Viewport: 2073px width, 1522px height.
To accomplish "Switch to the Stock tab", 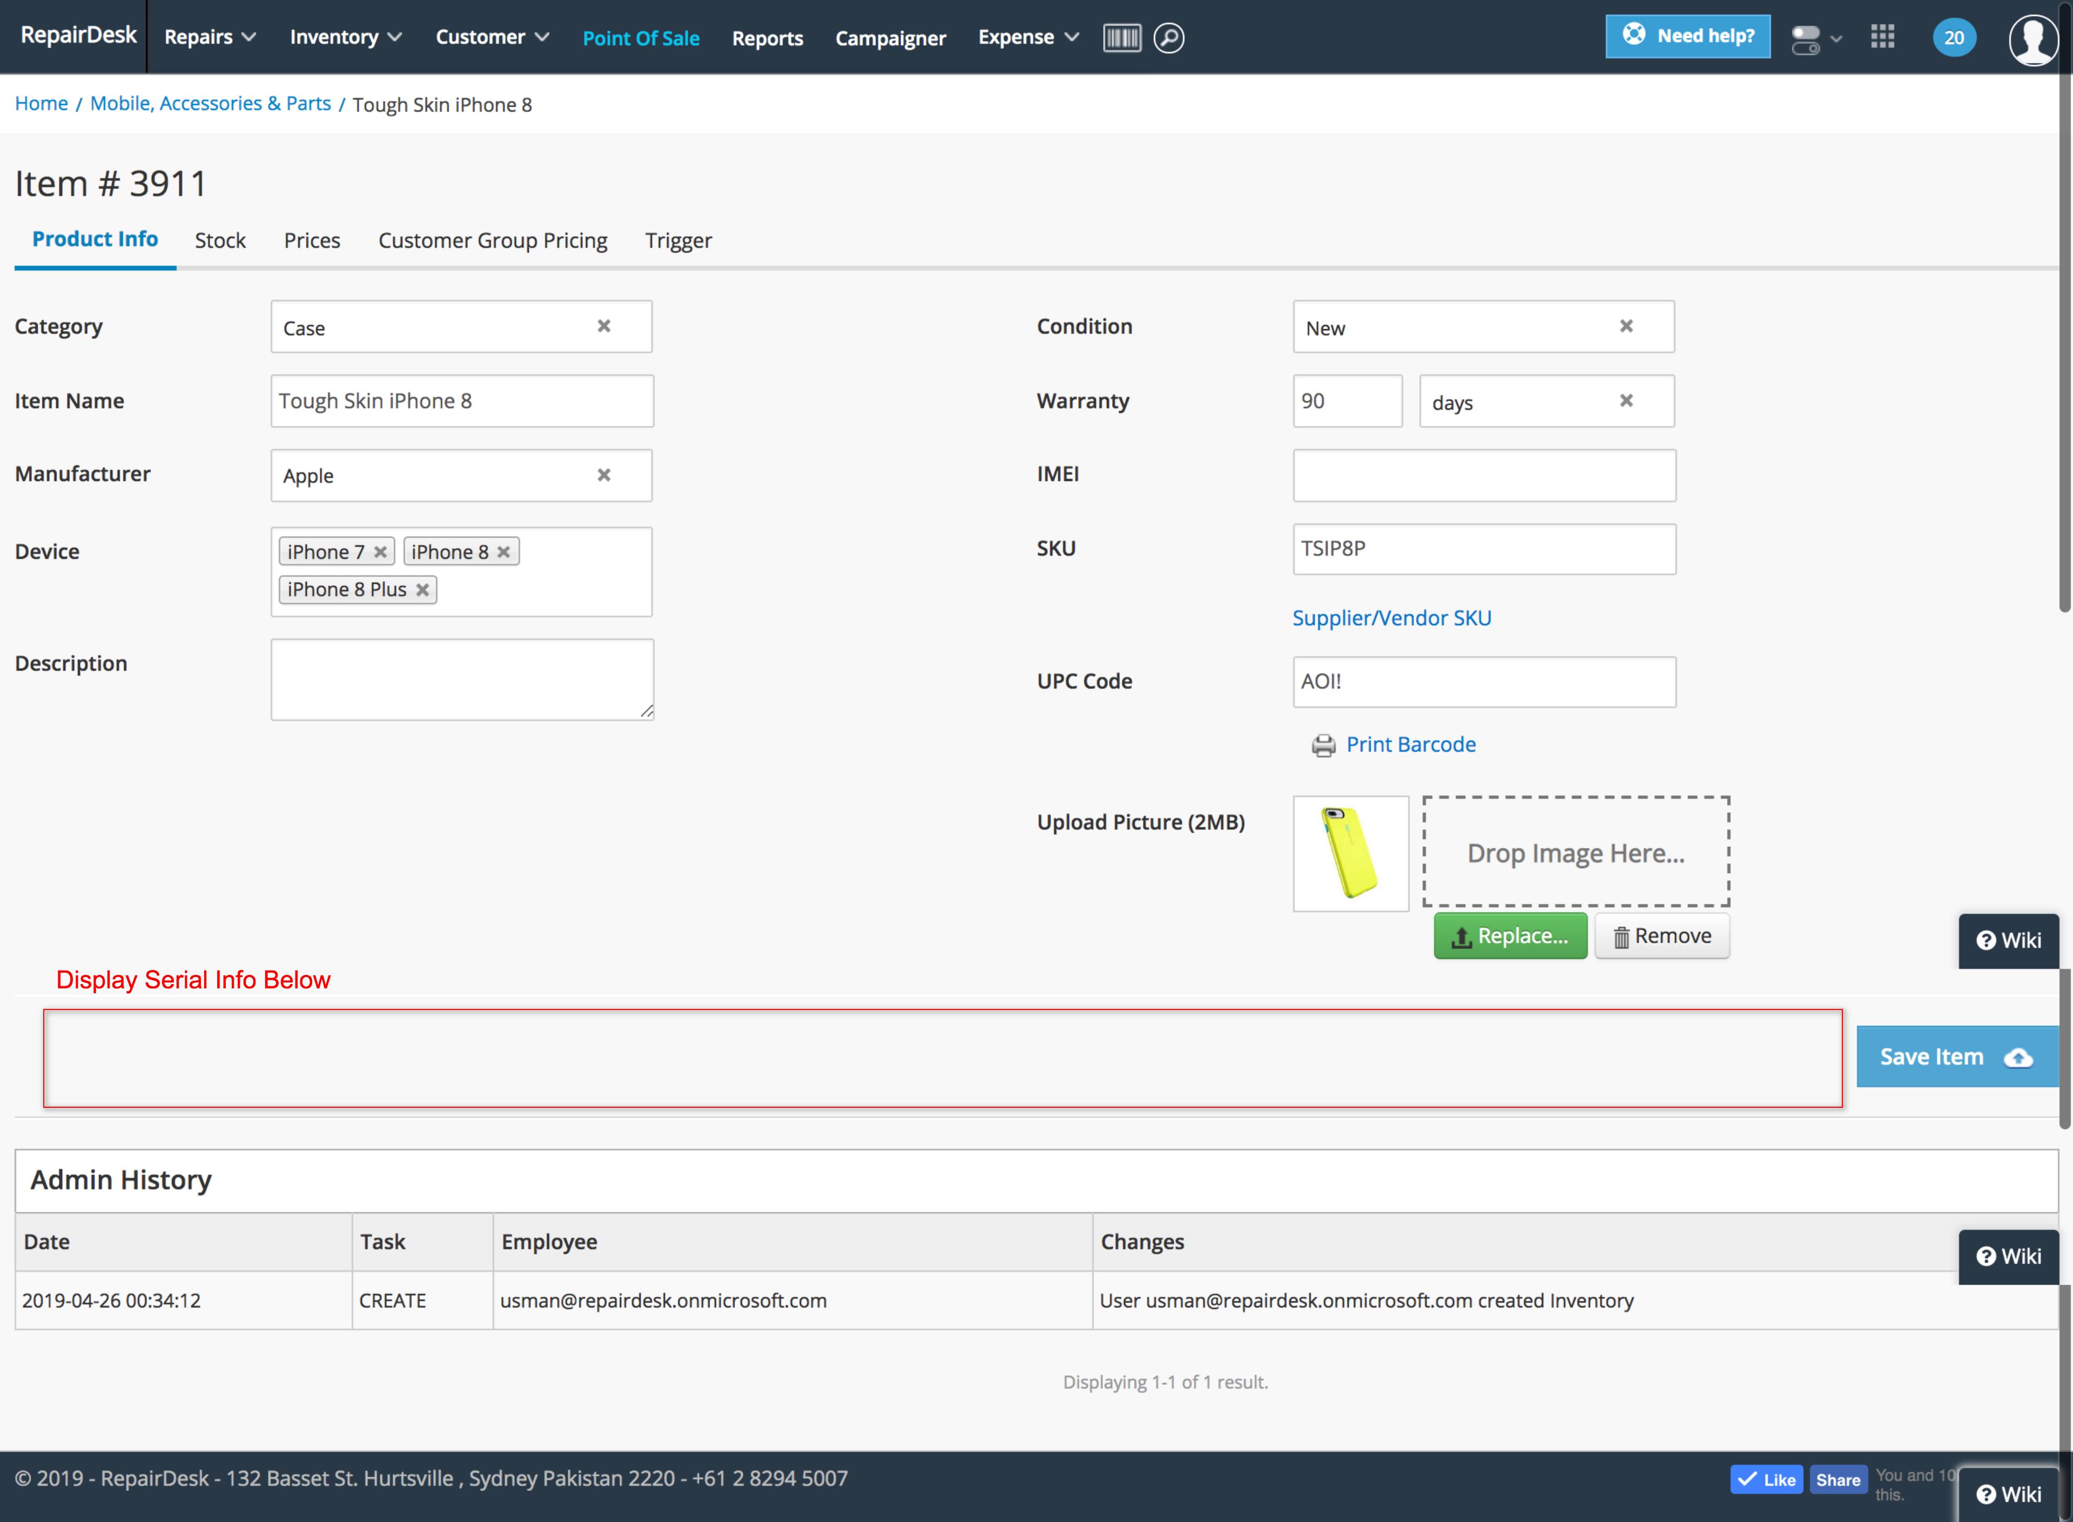I will pos(220,240).
